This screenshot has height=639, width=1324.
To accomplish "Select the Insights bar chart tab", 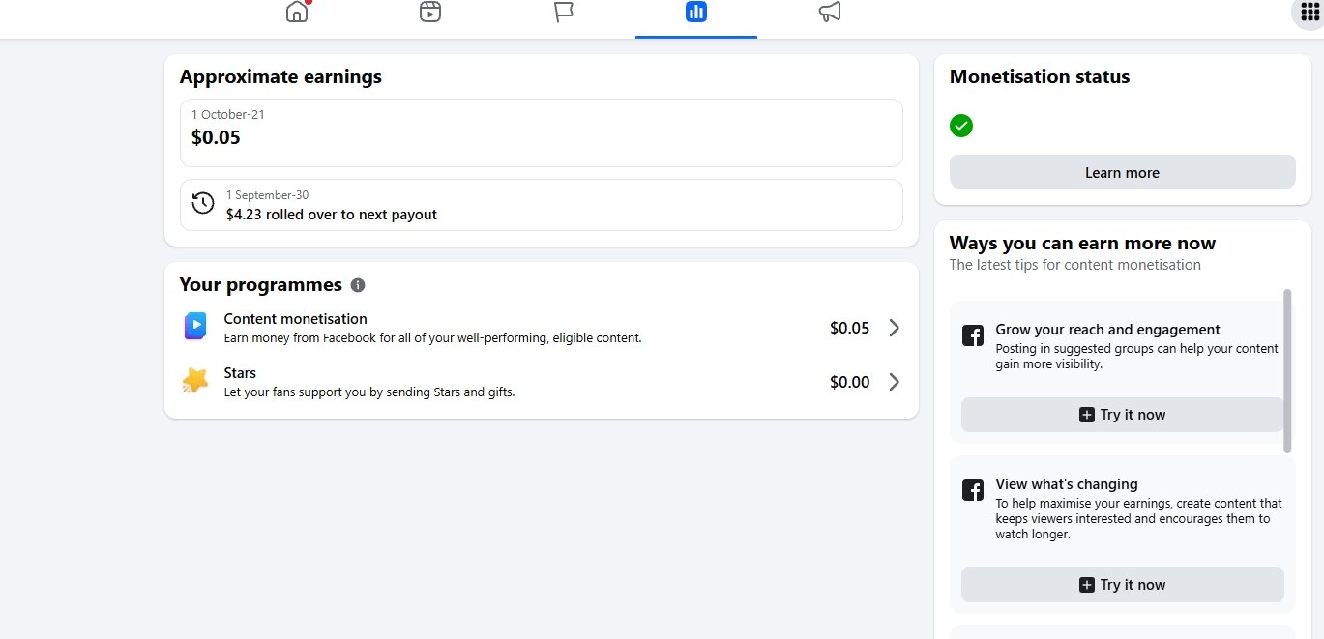I will 696,12.
